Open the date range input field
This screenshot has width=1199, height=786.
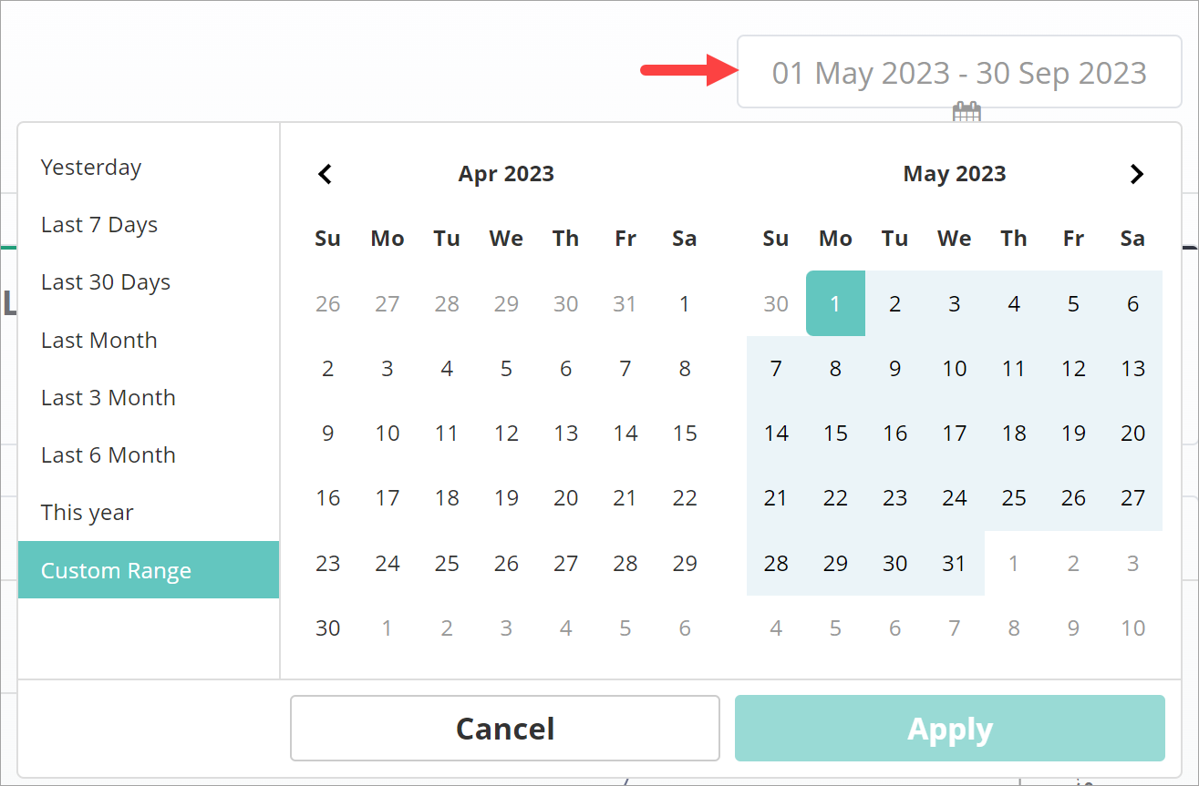pyautogui.click(x=958, y=73)
